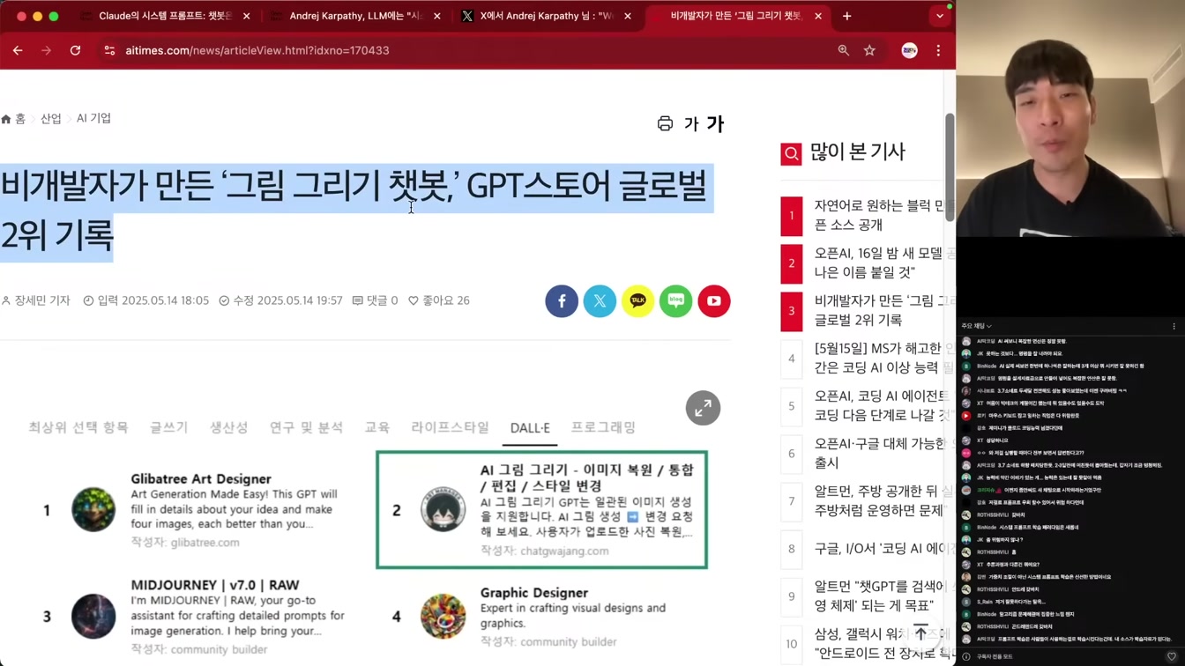The image size is (1185, 666).
Task: Select the 생산성 category tab in image
Action: (x=228, y=427)
